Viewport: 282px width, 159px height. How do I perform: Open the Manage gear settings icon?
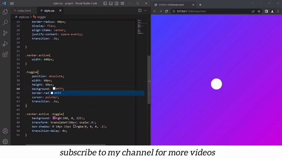pos(5,141)
